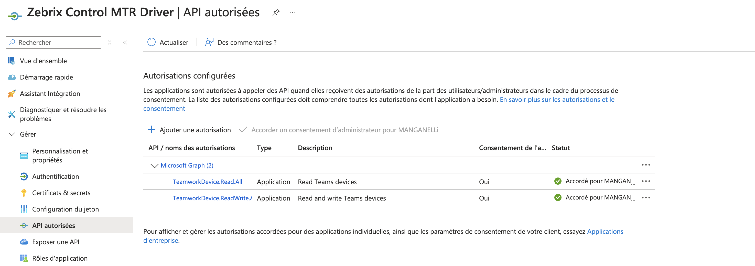755x266 pixels.
Task: Focus the Rechercher search field
Action: point(53,42)
